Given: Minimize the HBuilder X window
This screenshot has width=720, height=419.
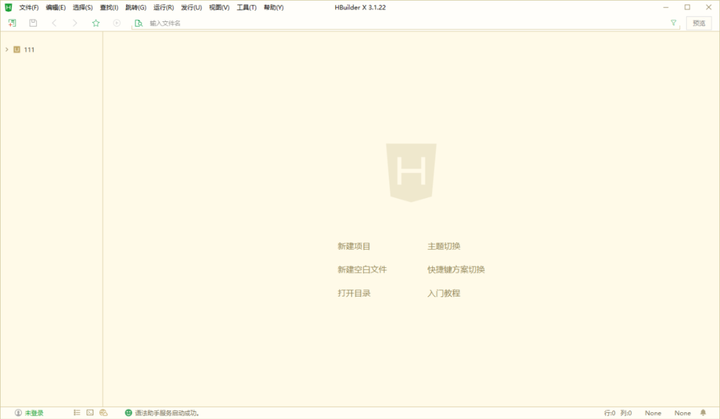Looking at the screenshot, I should click(666, 7).
